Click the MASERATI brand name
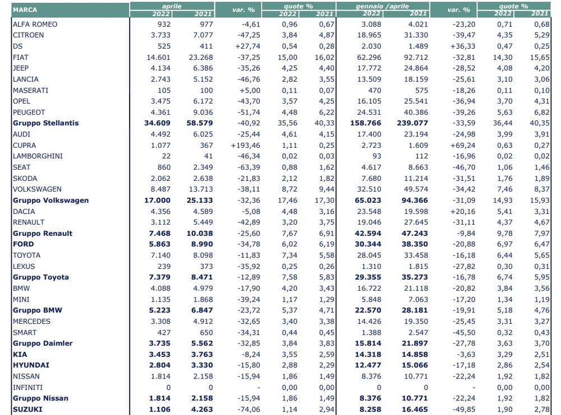 point(30,90)
